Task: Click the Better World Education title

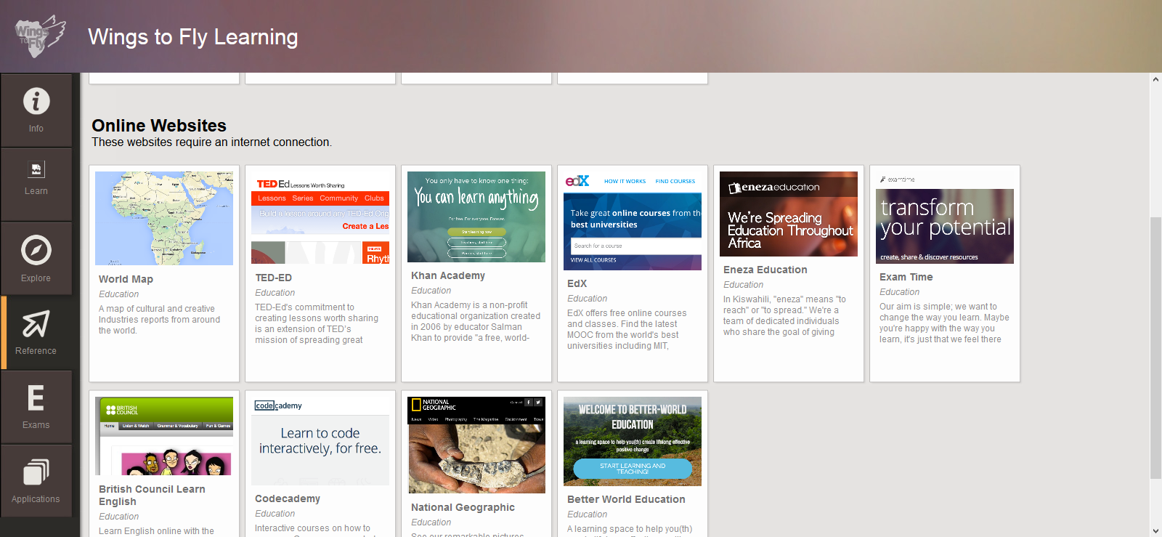Action: (626, 499)
